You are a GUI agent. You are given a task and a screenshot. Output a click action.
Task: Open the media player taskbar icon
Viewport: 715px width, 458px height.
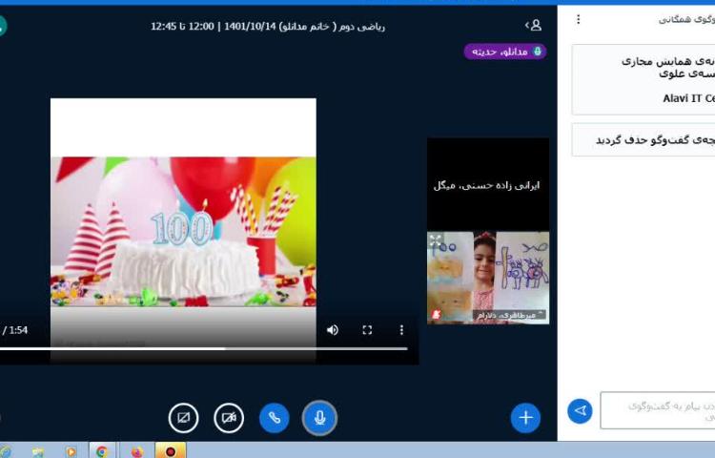71,451
